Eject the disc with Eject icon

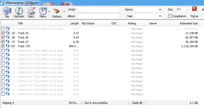[31, 11]
